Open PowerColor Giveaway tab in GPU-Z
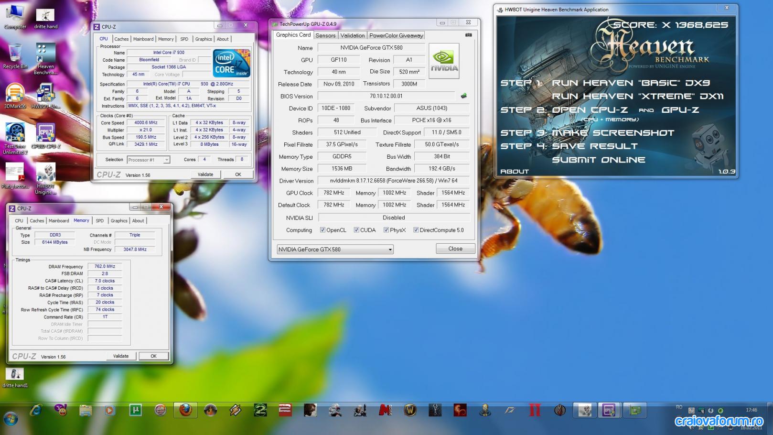The height and width of the screenshot is (435, 773). 396,35
